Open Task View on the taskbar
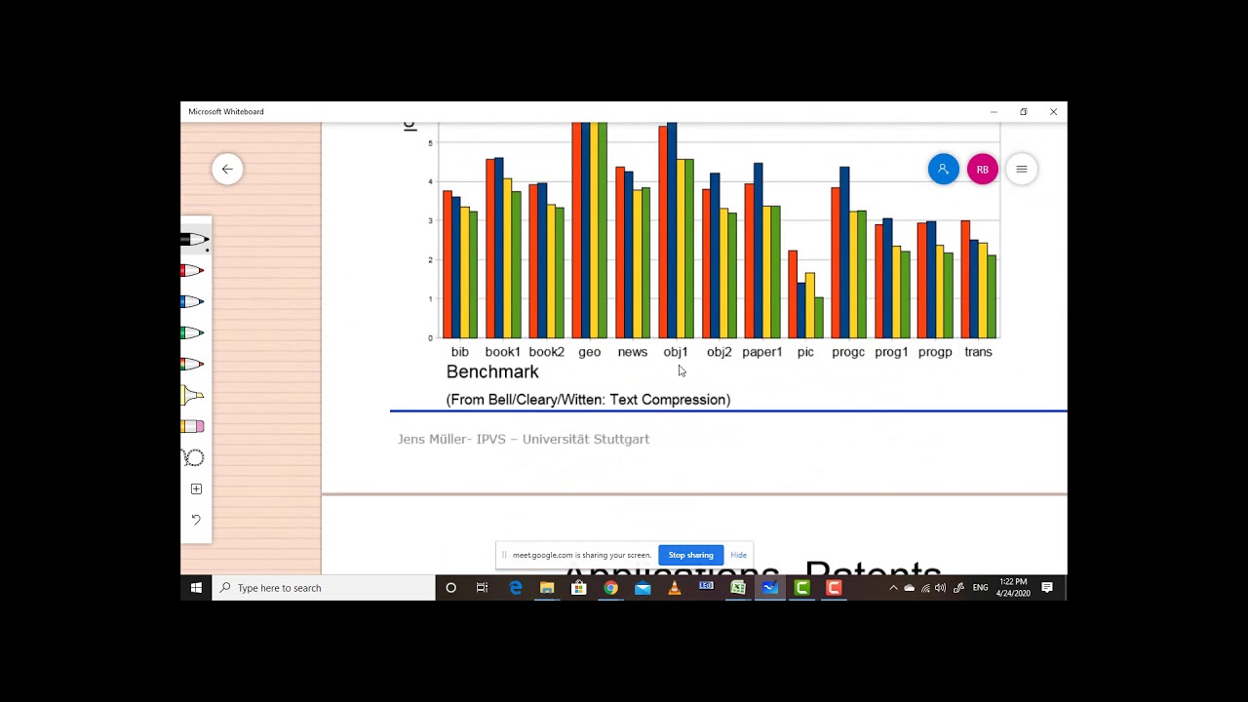Image resolution: width=1248 pixels, height=702 pixels. [482, 588]
